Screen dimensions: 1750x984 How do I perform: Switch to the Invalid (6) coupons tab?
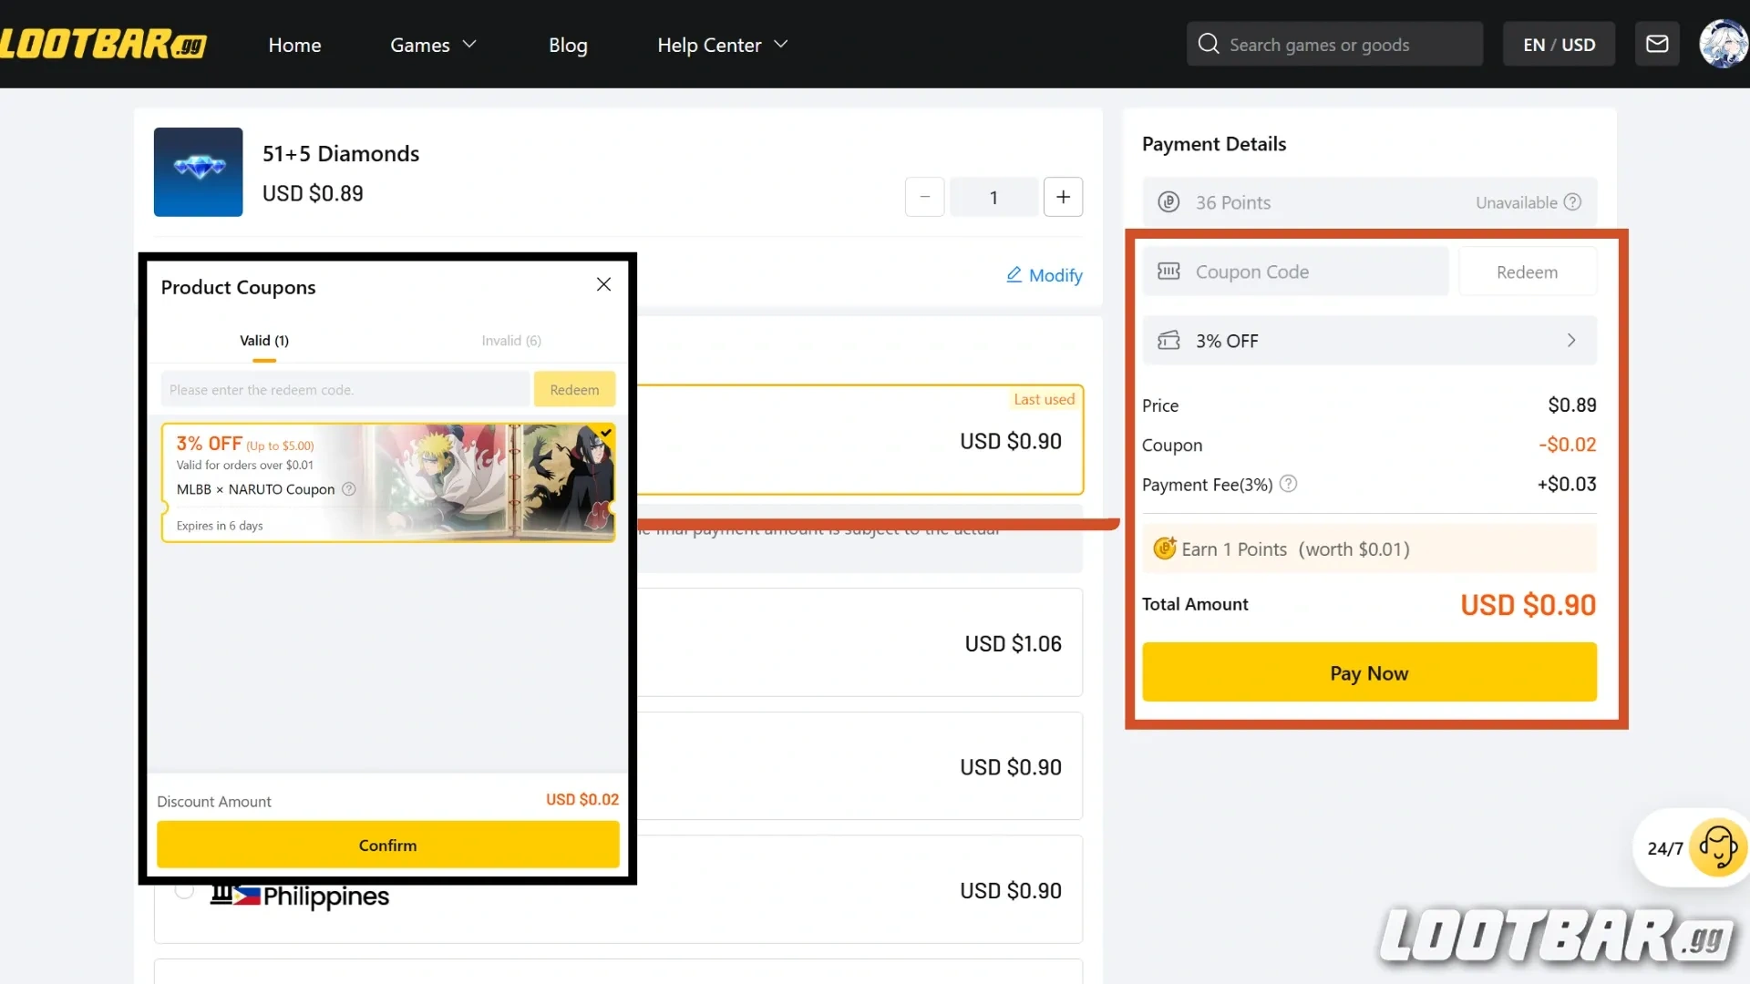coord(511,341)
